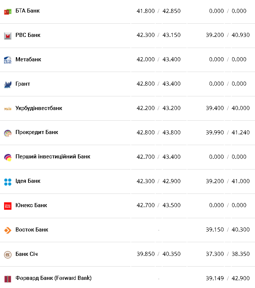The image size is (255, 288).
Task: Click the Прокредит Банк logo icon
Action: point(8,133)
